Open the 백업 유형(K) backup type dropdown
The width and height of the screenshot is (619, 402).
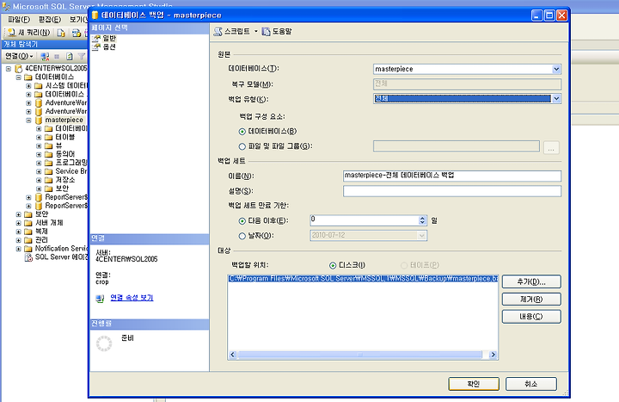click(556, 98)
